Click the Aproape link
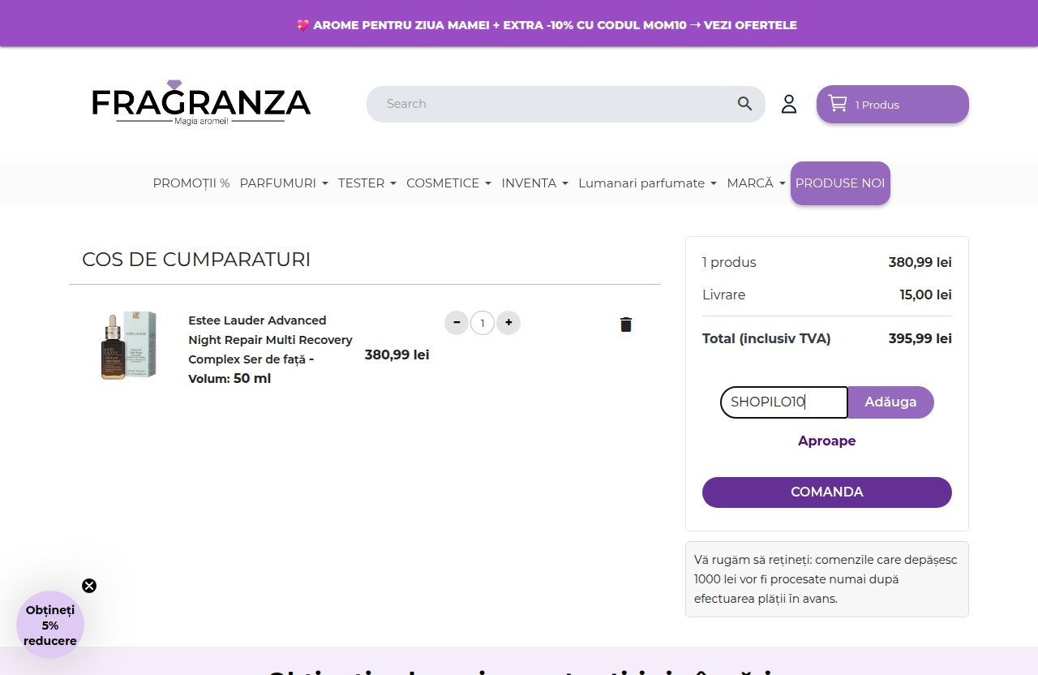Viewport: 1038px width, 675px height. coord(827,441)
